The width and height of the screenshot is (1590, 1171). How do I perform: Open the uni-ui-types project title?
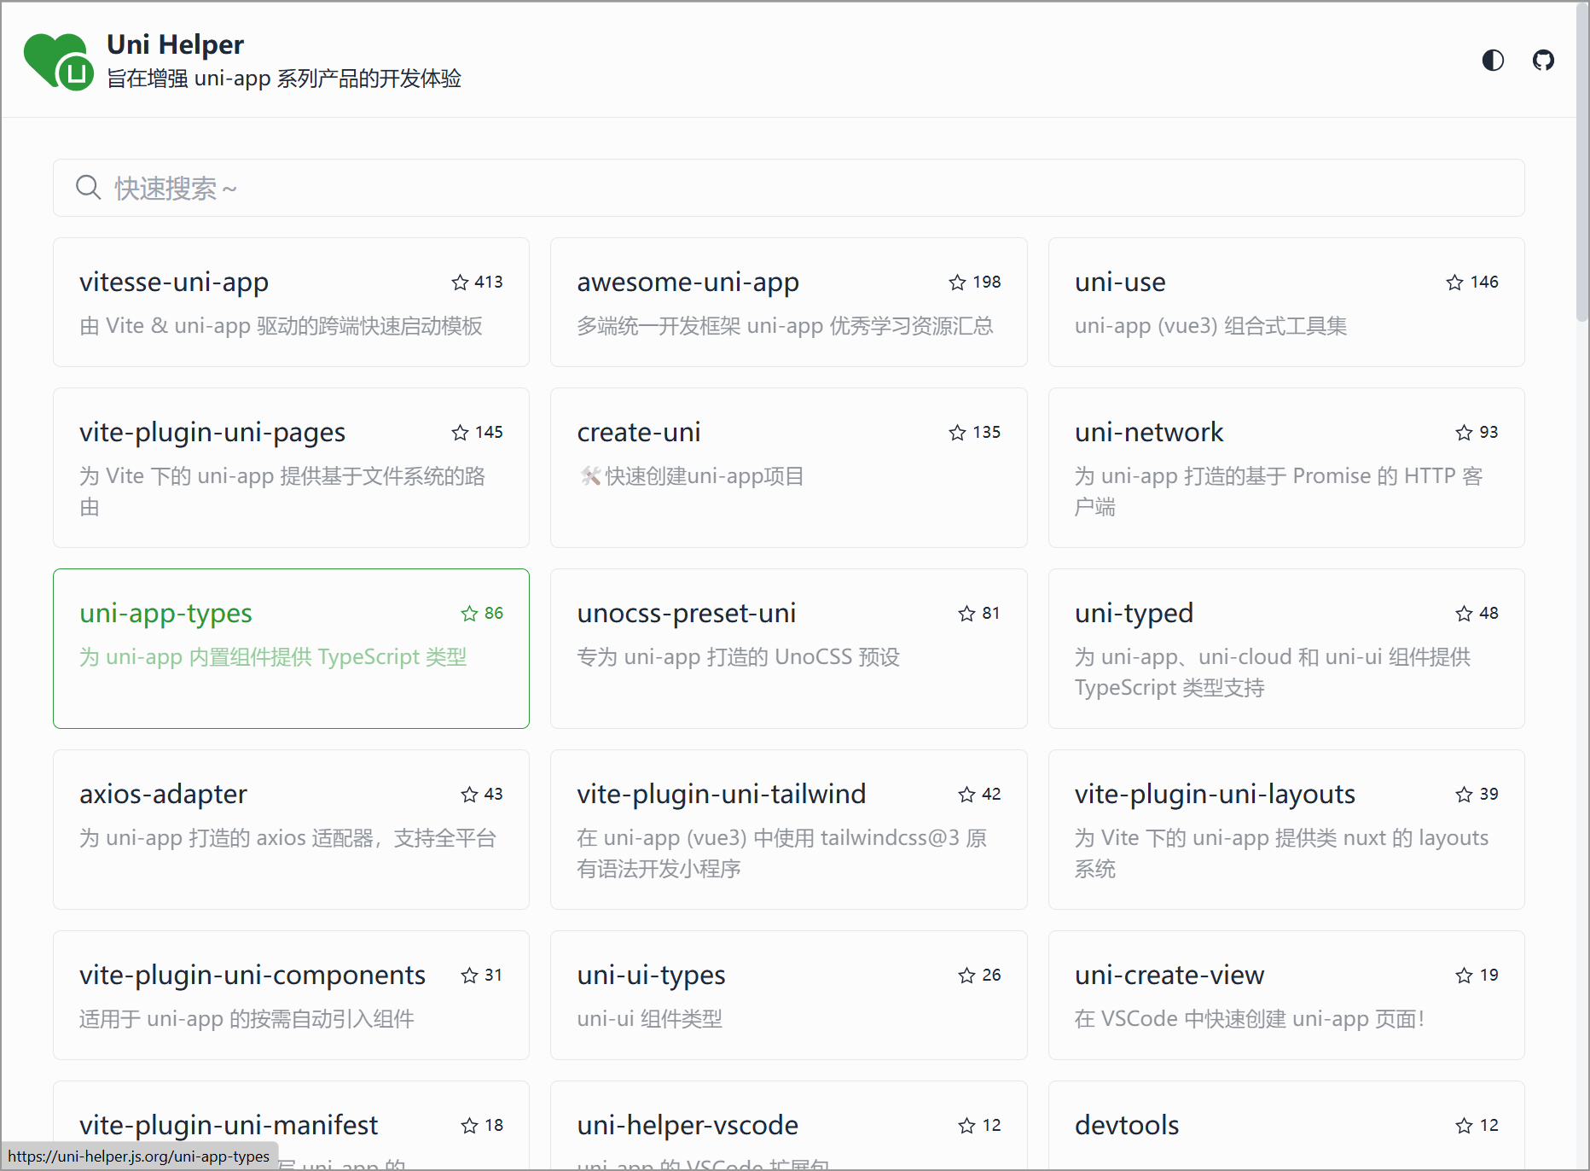[651, 975]
